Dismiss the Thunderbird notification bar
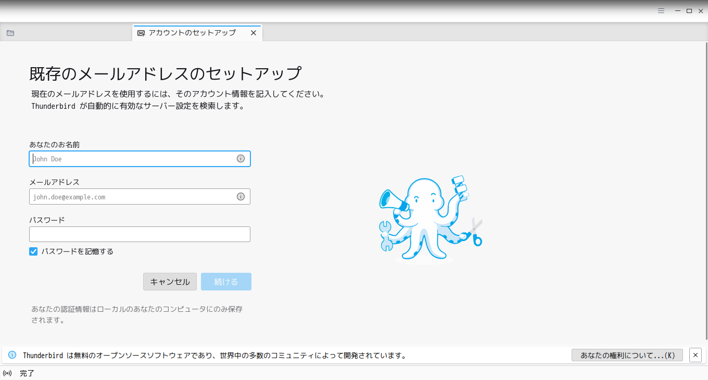 696,355
